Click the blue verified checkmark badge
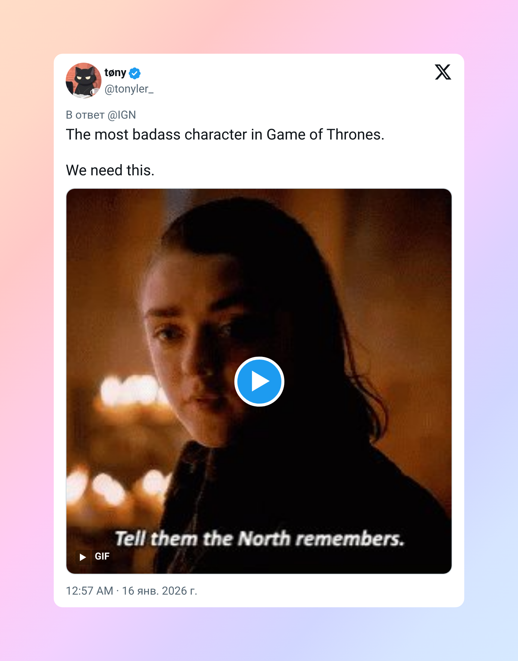 [x=135, y=73]
